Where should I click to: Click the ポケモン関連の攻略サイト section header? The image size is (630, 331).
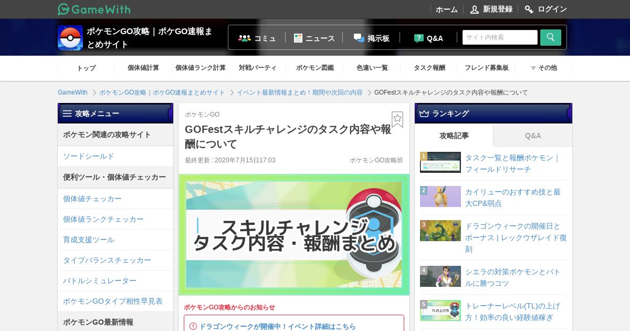115,135
